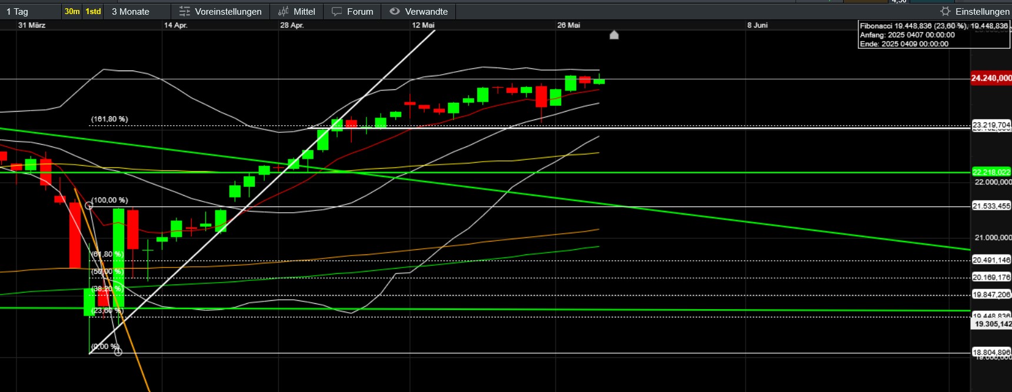Click the green price level label 22.218,022
The image size is (1012, 392).
click(x=991, y=172)
